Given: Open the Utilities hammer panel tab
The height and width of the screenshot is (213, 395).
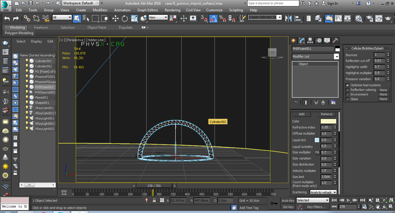Looking at the screenshot, I should click(335, 41).
